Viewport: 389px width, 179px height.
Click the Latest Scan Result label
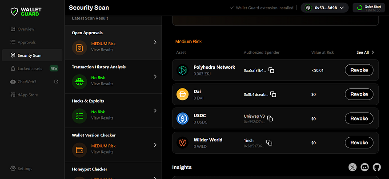point(90,18)
